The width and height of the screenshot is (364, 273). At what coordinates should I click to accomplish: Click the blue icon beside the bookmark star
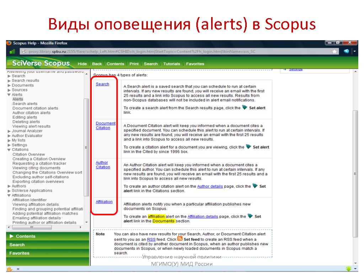tap(346, 51)
